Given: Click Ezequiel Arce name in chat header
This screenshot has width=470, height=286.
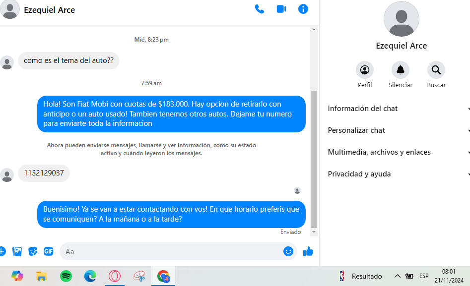Looking at the screenshot, I should (x=50, y=10).
